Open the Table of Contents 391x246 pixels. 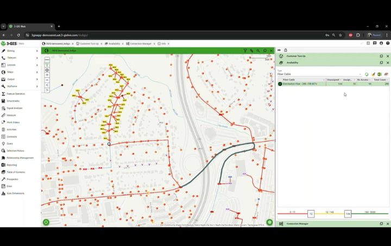[15, 172]
